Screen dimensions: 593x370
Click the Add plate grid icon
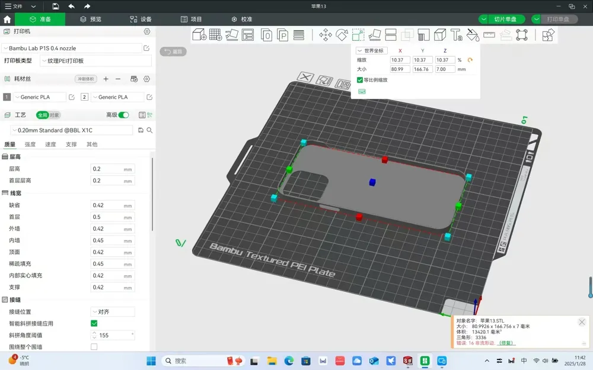216,35
